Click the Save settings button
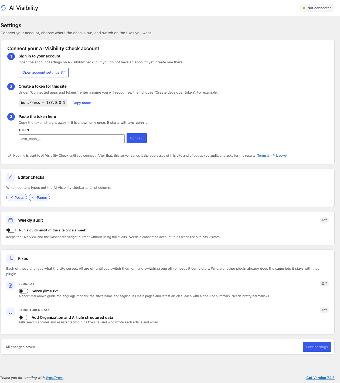 pos(317,347)
